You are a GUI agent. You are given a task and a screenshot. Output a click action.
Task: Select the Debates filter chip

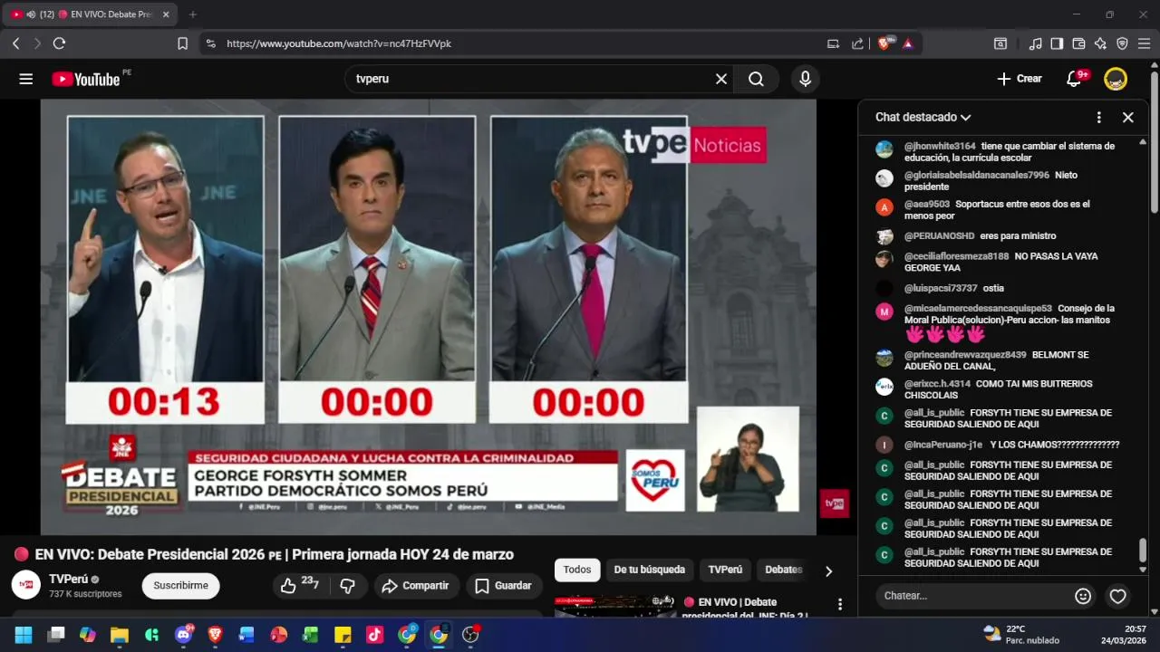784,570
